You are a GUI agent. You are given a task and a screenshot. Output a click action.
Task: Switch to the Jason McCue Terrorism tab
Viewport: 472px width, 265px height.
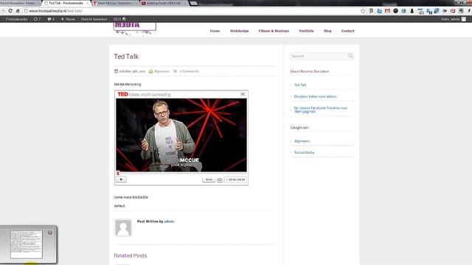[115, 3]
